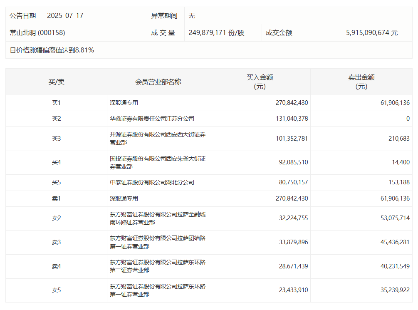Click sell amount 40,231,549
The image size is (418, 310).
395,266
